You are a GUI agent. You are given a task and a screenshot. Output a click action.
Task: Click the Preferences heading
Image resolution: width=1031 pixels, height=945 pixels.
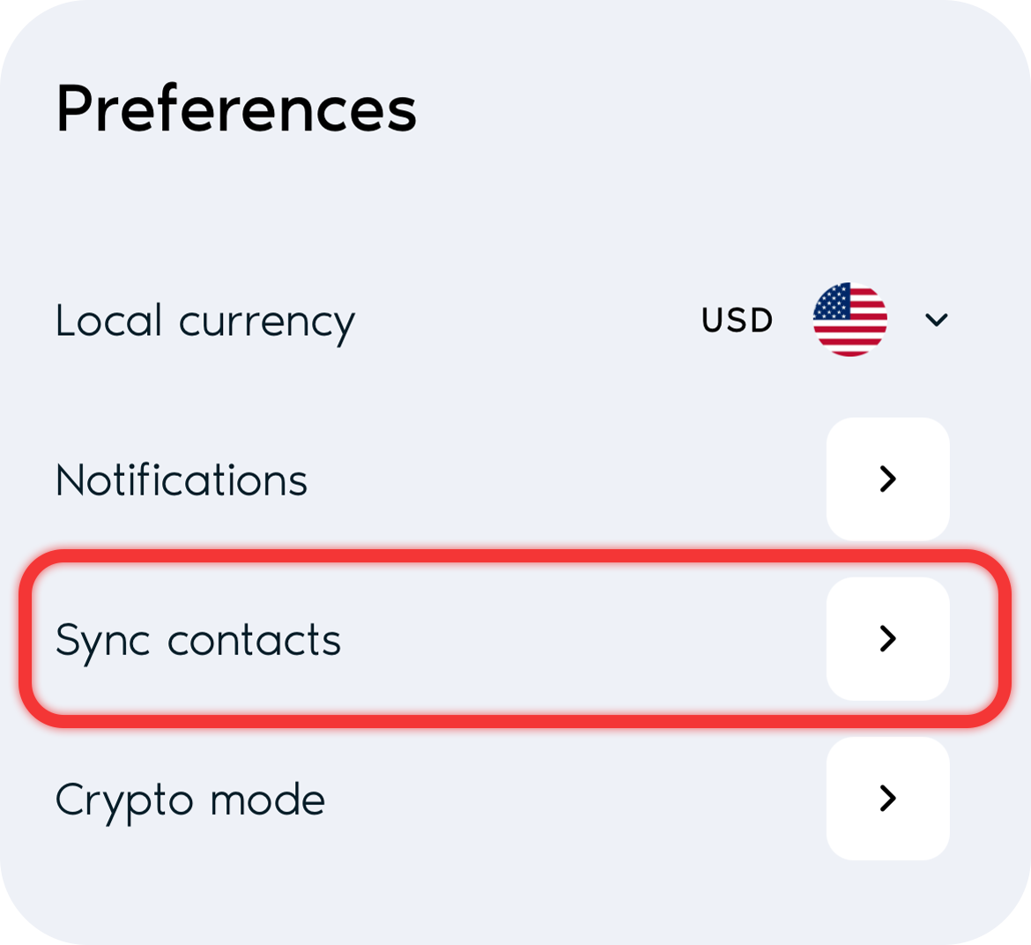click(x=236, y=108)
